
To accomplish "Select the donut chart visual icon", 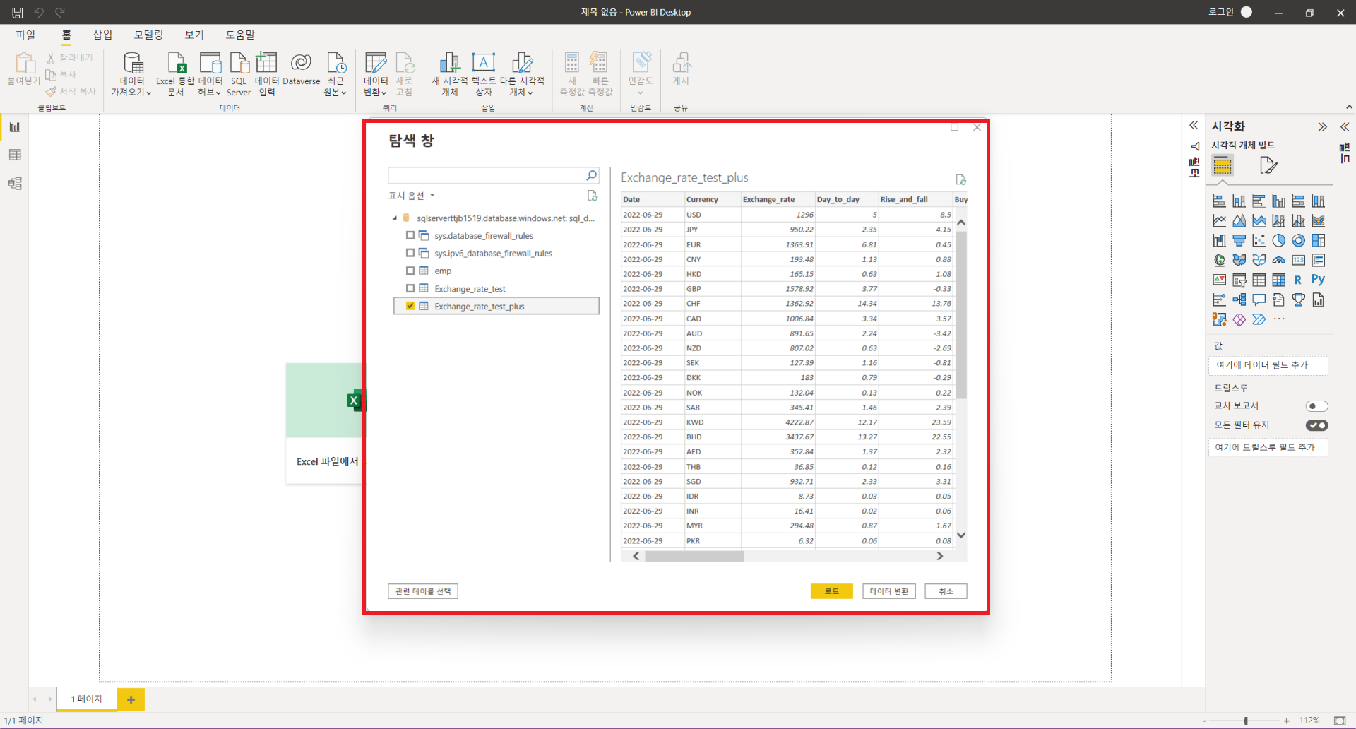I will point(1298,241).
